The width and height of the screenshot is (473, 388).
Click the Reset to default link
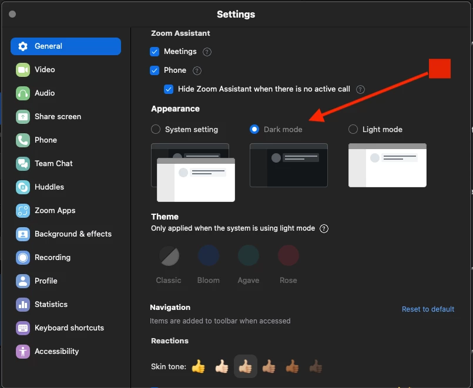click(428, 309)
